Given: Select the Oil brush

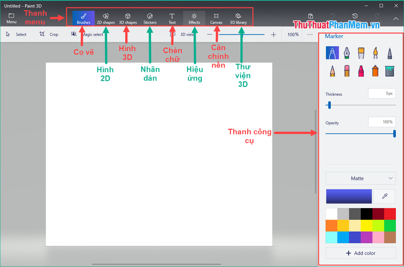Looking at the screenshot, I should coord(361,53).
